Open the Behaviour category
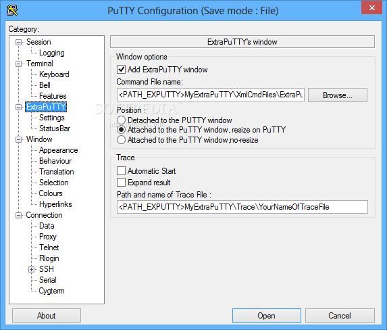The image size is (387, 330). point(55,161)
